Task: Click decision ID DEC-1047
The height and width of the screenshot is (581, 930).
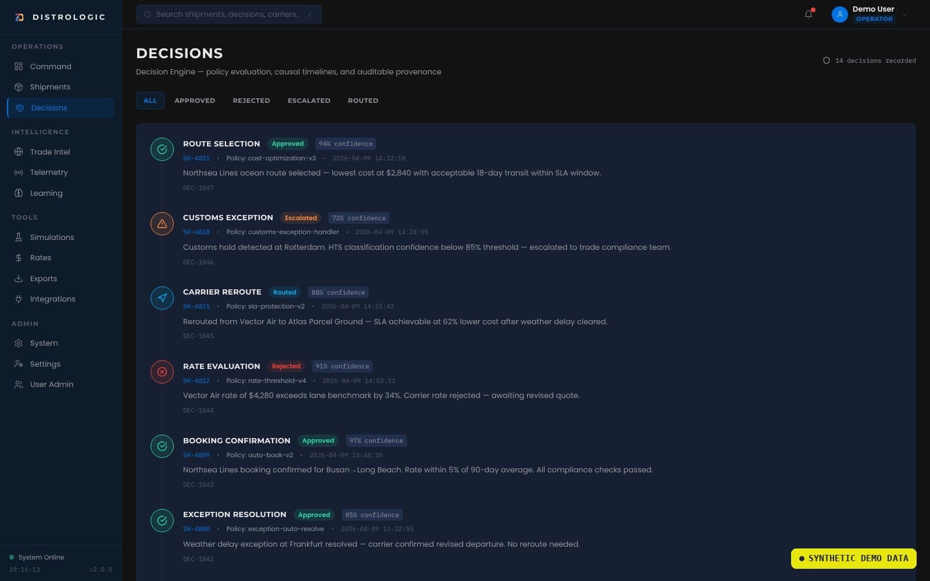Action: [x=198, y=188]
